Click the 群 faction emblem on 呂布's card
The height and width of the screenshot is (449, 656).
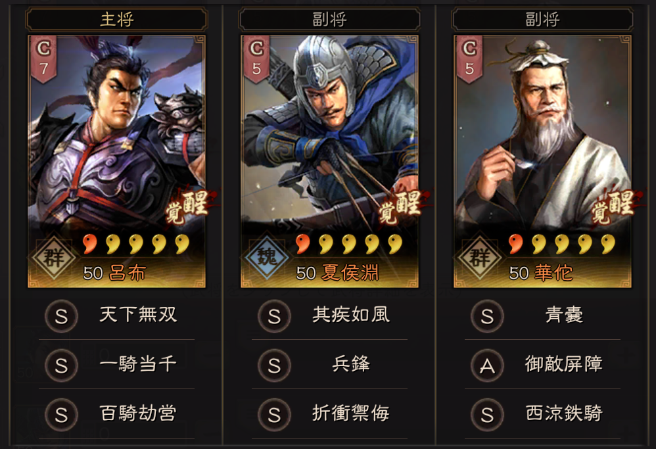point(54,257)
